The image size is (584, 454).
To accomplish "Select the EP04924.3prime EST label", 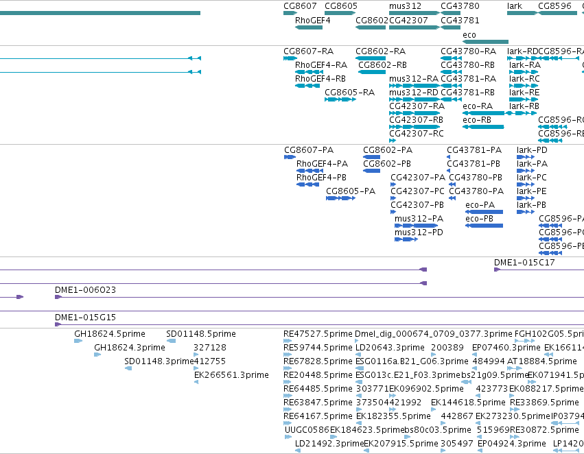I will tap(512, 444).
